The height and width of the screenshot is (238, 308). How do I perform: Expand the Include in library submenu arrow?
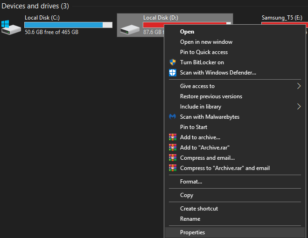pyautogui.click(x=299, y=107)
